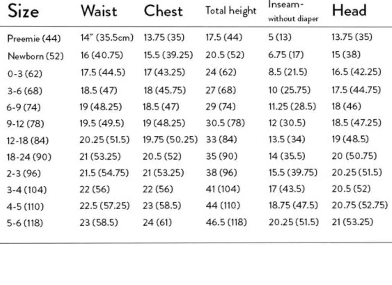Screen dimensions: 392x285
Task: Click head value 16.5 (42.25)
Action: click(356, 73)
